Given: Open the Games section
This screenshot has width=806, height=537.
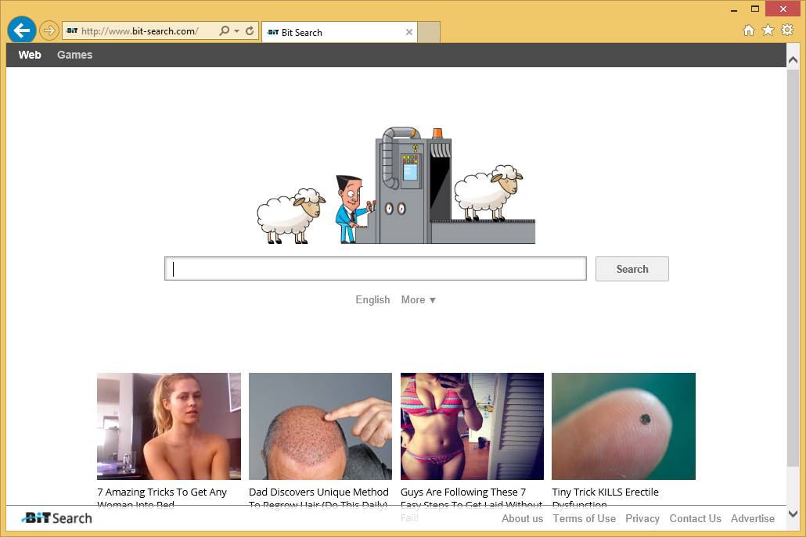Looking at the screenshot, I should (x=74, y=55).
